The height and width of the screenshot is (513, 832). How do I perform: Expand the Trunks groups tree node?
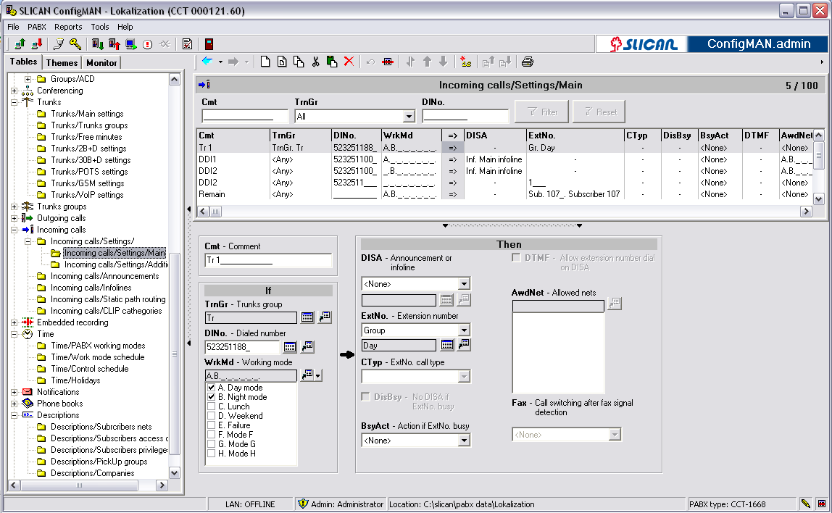[x=14, y=207]
